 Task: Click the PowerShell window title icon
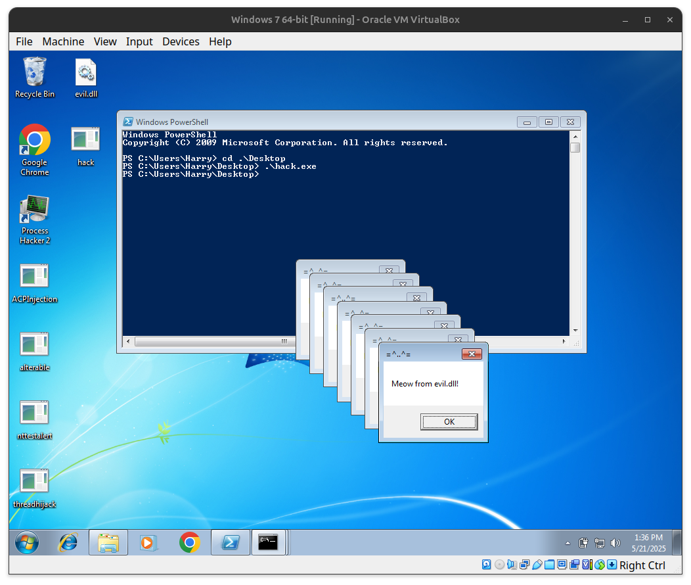tap(128, 122)
